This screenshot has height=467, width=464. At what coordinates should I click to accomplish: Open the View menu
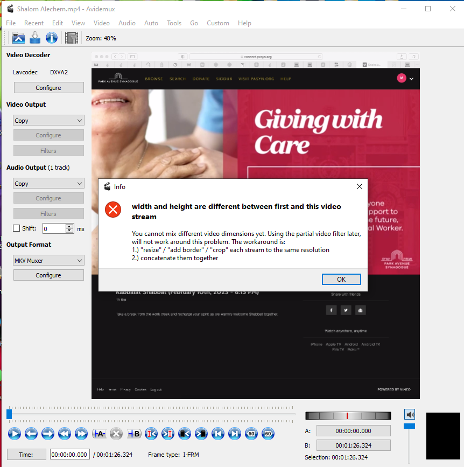tap(78, 23)
